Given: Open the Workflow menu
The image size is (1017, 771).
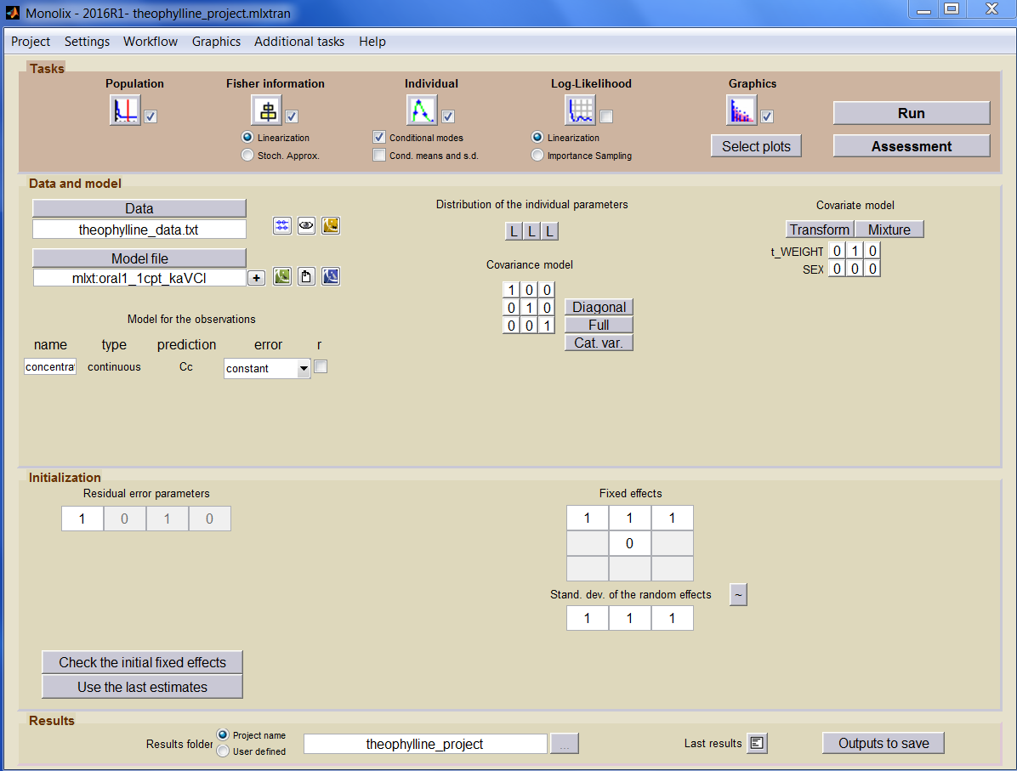Looking at the screenshot, I should pos(151,42).
